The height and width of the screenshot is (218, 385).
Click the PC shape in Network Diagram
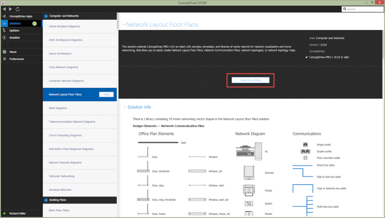point(249,151)
